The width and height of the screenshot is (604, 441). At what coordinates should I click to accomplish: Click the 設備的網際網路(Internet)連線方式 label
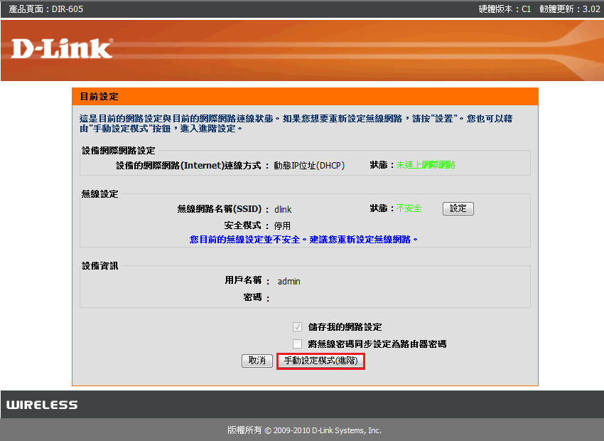coord(189,165)
